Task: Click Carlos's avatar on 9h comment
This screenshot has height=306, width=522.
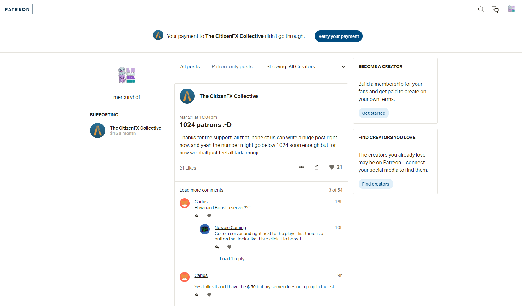Action: pyautogui.click(x=185, y=277)
